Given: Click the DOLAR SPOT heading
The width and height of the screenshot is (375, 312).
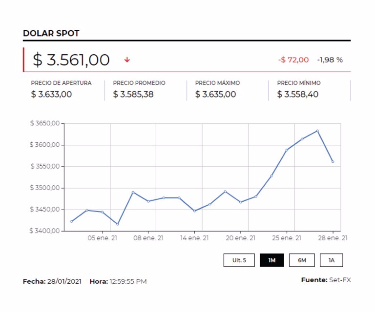Looking at the screenshot, I should [51, 33].
